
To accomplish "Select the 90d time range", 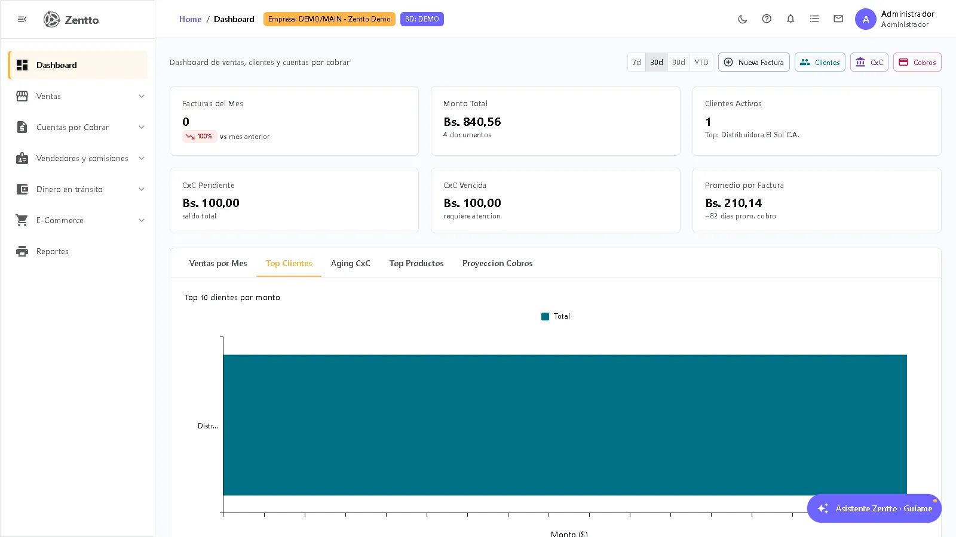I will click(679, 62).
